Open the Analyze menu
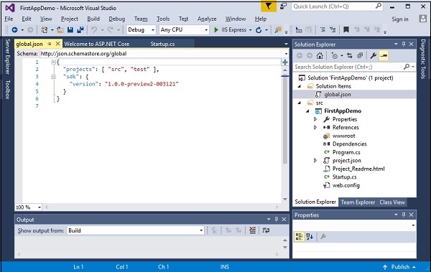The height and width of the screenshot is (272, 431). tap(207, 19)
